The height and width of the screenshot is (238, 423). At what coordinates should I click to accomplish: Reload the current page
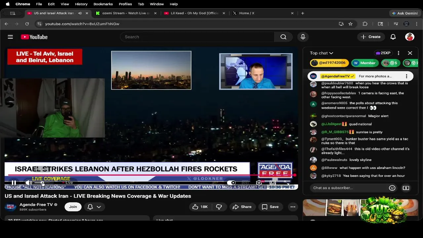point(27,24)
